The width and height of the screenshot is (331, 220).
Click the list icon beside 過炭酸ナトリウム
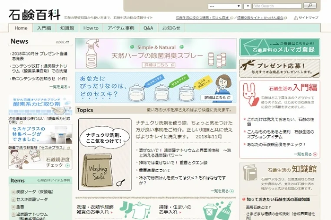13,214
